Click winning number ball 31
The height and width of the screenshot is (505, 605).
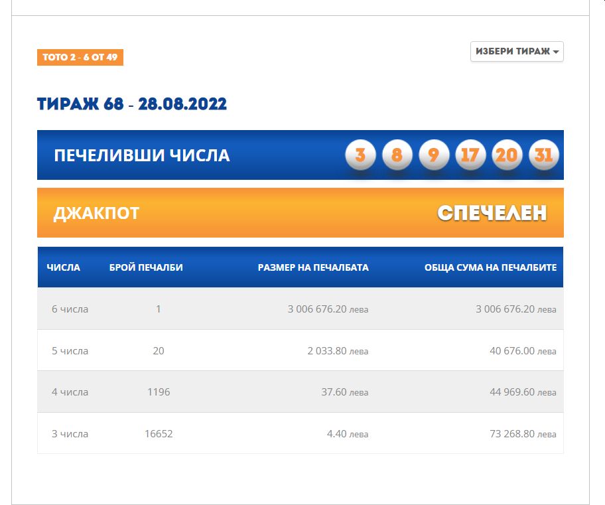544,155
